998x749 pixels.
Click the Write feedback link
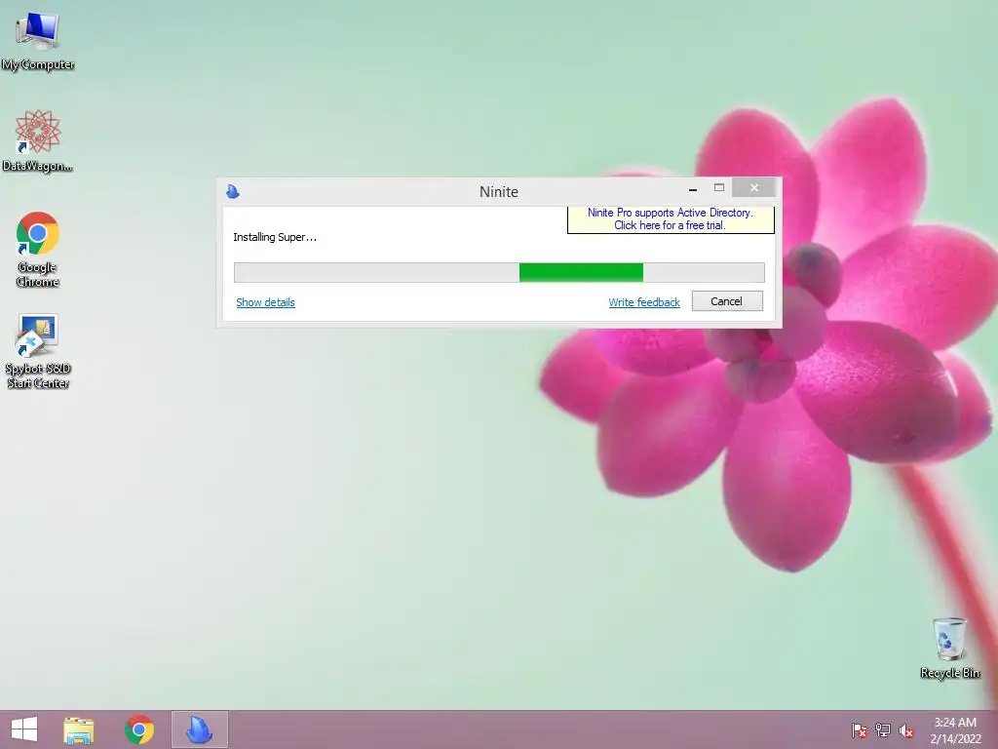pyautogui.click(x=644, y=302)
